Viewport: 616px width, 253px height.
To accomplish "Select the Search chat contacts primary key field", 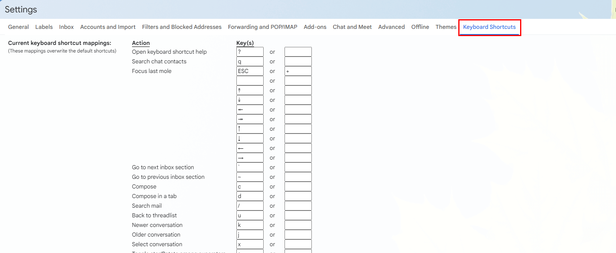I will (x=250, y=61).
